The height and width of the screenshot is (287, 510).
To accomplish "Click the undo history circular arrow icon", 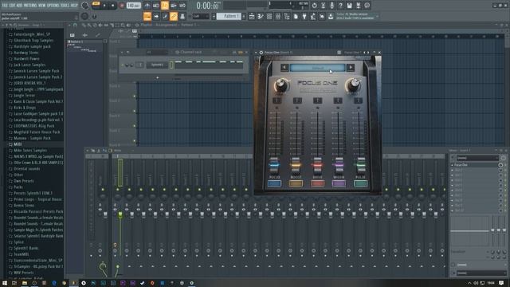I will tap(314, 6).
